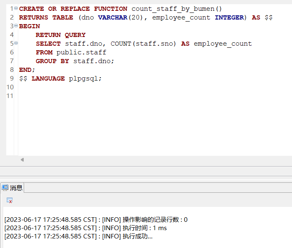Click the VARCHAR keyword on line 2
The width and height of the screenshot is (292, 248).
click(112, 17)
